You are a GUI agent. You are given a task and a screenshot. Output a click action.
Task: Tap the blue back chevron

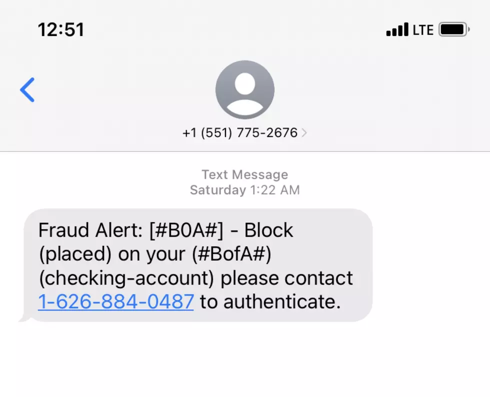pos(27,90)
